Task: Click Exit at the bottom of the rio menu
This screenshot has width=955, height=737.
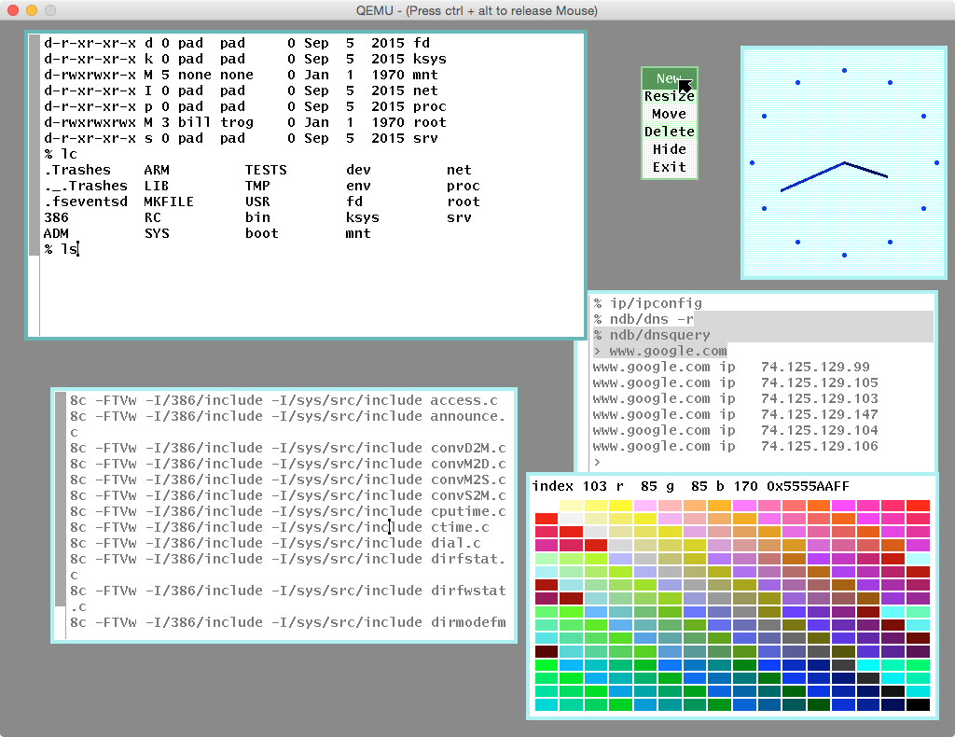Action: tap(669, 167)
